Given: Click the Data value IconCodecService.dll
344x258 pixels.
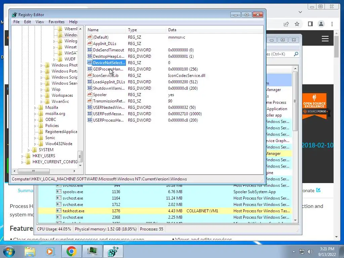Looking at the screenshot, I should (187, 76).
